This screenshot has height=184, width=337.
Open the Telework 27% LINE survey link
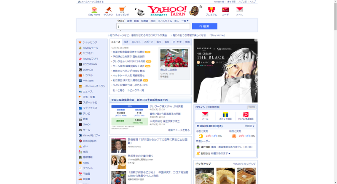tap(166, 106)
